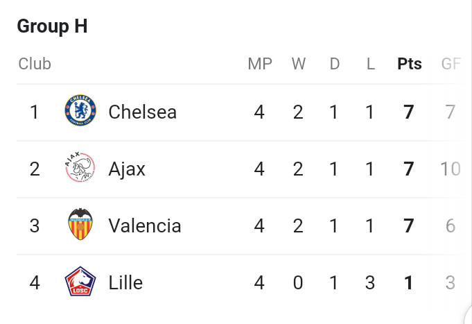Click rank number 3 beside Valencia
This screenshot has width=472, height=324.
(35, 225)
